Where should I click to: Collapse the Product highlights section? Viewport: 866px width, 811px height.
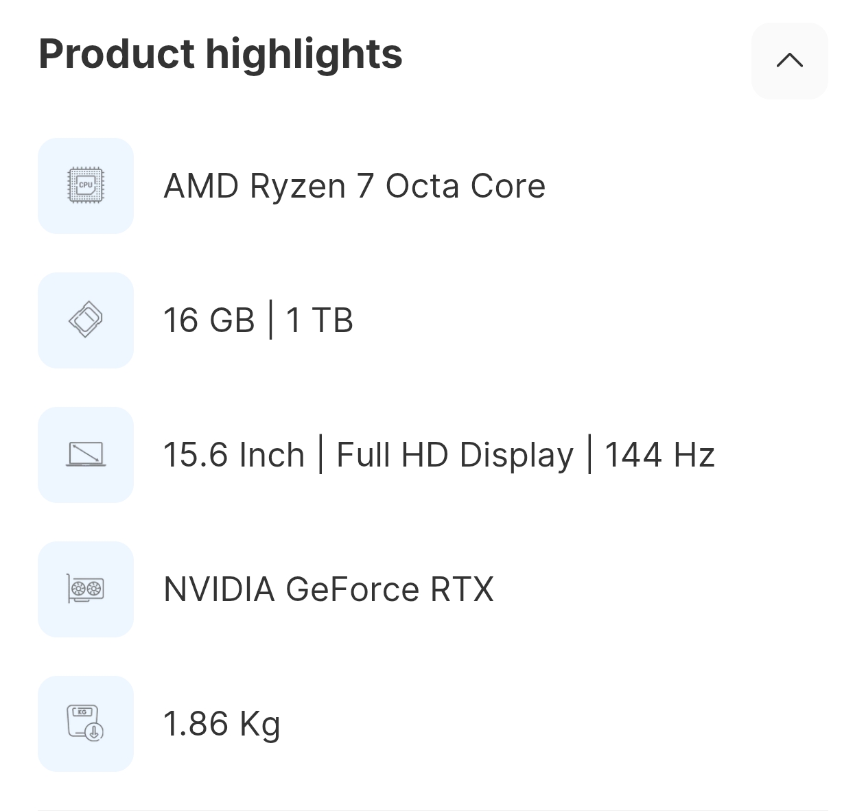click(x=789, y=60)
